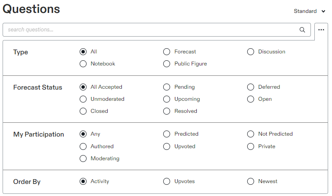
Task: Order questions by Upvotes
Action: 167,182
